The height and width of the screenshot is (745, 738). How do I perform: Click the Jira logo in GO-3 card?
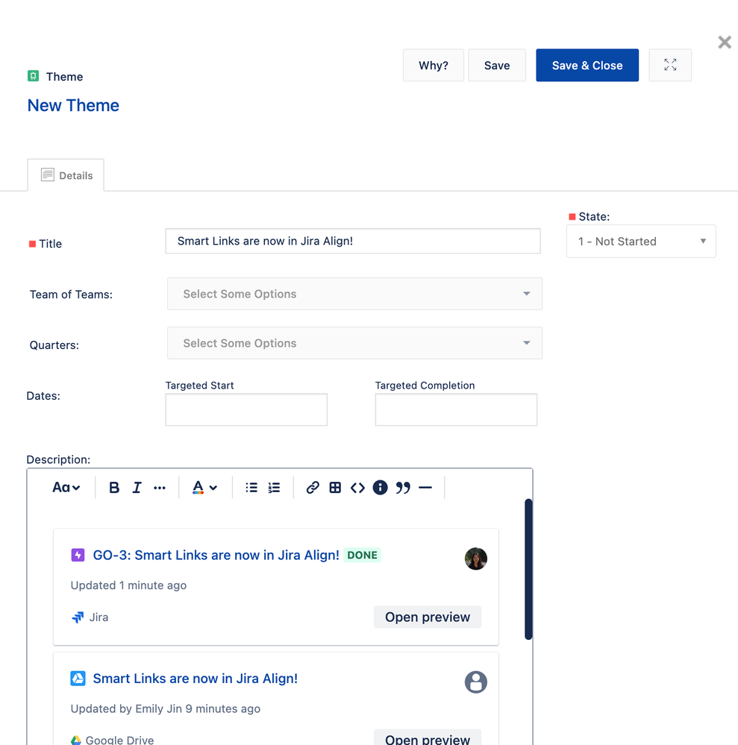78,617
